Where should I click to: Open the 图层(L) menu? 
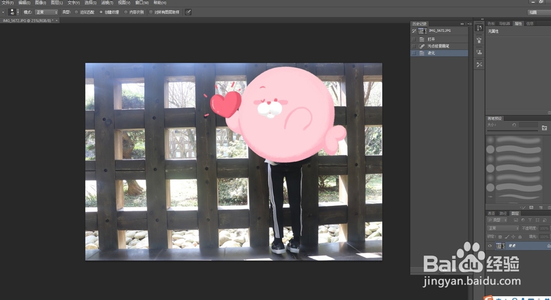tap(57, 2)
